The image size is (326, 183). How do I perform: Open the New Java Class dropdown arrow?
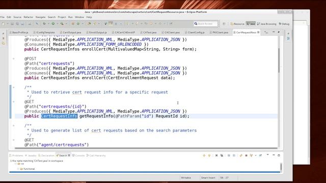coord(83,24)
